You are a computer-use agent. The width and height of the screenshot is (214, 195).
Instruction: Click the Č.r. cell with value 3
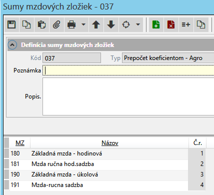pyautogui.click(x=197, y=174)
